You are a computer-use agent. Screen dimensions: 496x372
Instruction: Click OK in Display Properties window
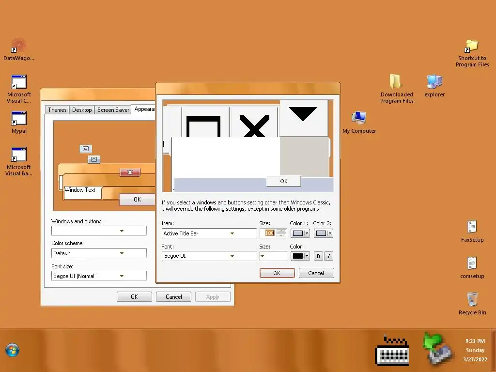click(x=135, y=297)
